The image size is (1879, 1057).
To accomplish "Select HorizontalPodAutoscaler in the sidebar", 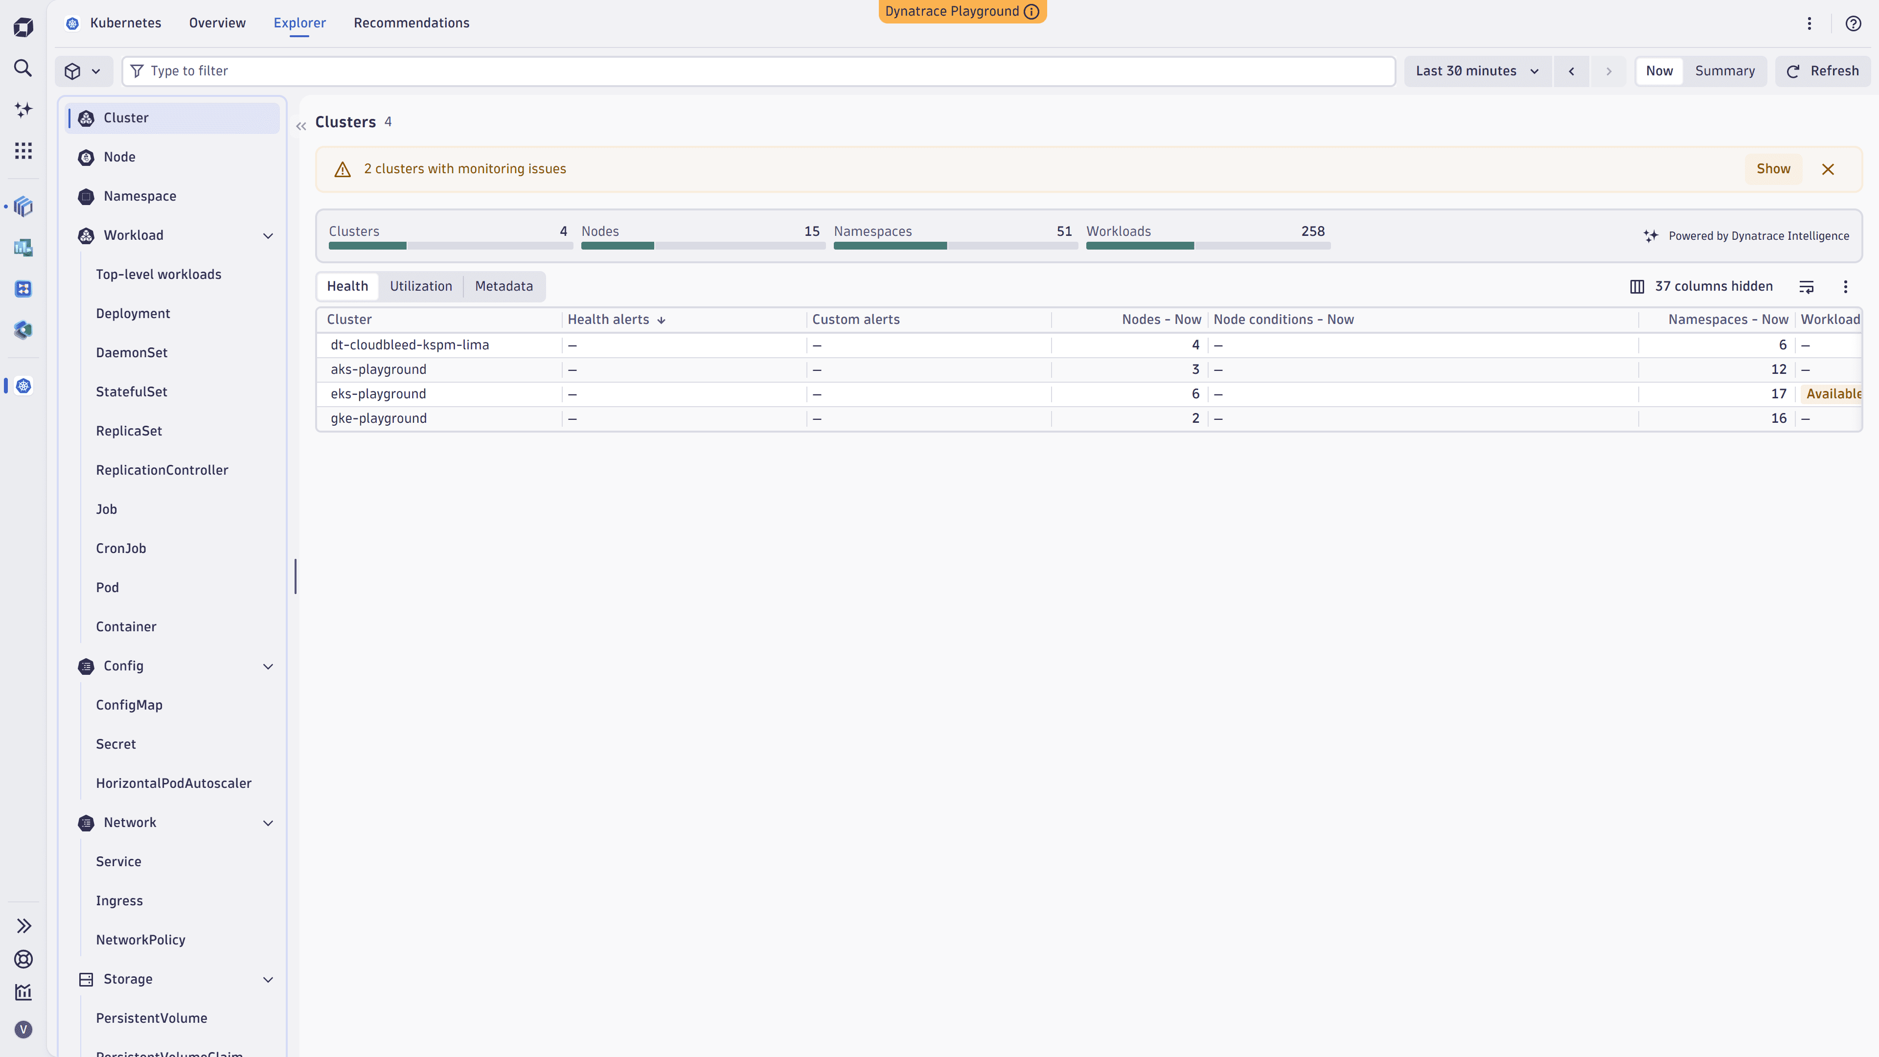I will pos(174,783).
